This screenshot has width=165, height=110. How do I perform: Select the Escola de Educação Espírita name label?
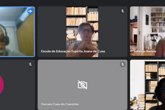[x=73, y=51]
